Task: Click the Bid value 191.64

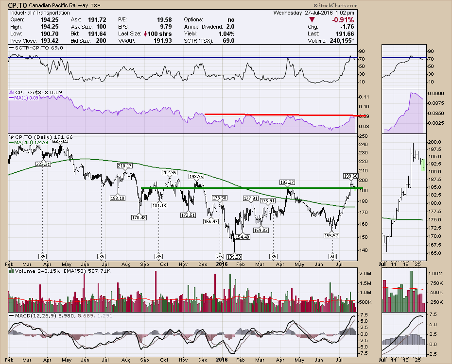Action: [97, 33]
